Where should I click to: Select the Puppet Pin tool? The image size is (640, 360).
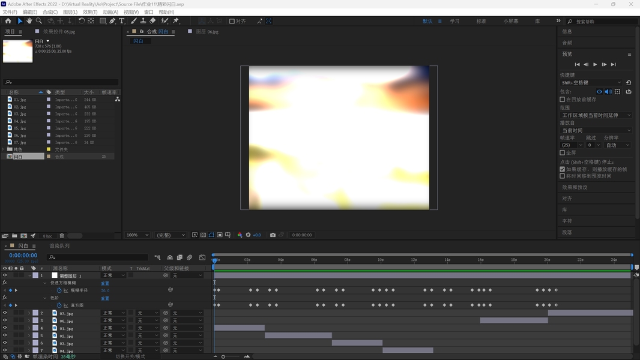coord(177,21)
